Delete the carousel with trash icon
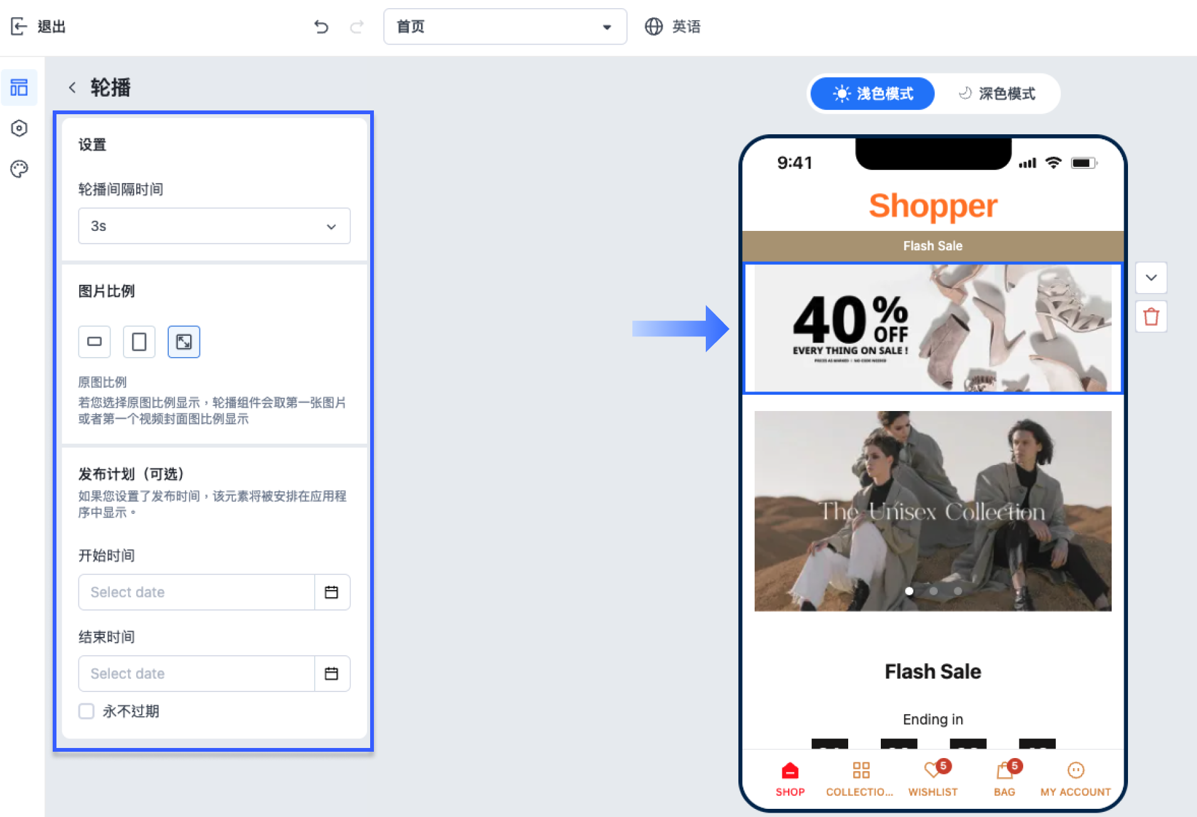 tap(1151, 317)
